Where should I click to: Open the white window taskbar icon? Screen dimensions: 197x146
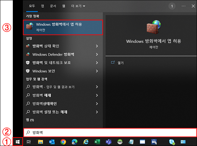[x=142, y=142]
